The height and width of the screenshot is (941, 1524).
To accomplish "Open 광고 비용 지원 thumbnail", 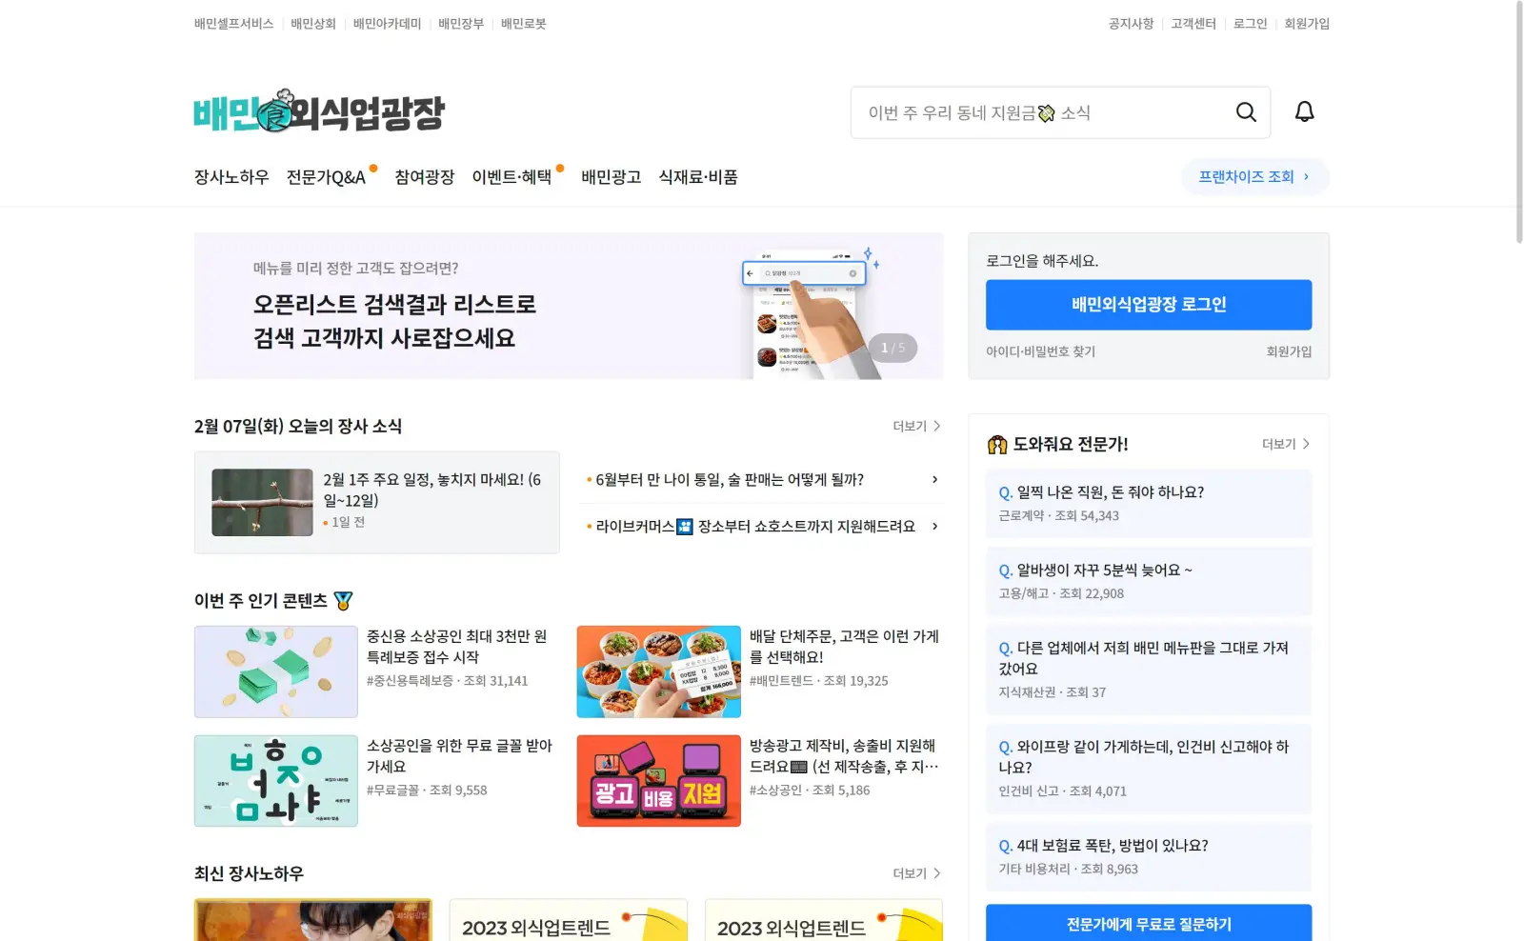I will coord(658,780).
